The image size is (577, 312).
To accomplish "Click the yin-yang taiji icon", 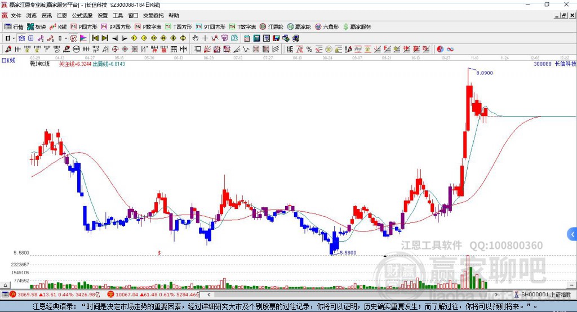I will click(440, 49).
